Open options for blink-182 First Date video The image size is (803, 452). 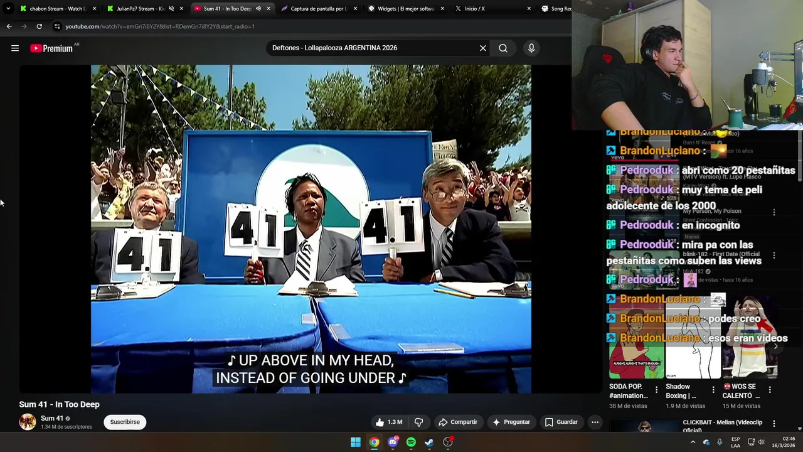(x=774, y=256)
